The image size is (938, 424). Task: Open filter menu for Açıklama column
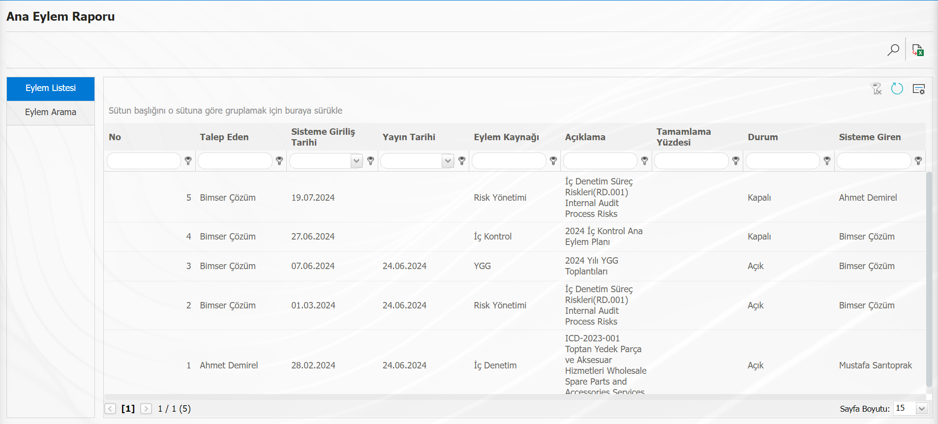pos(645,161)
